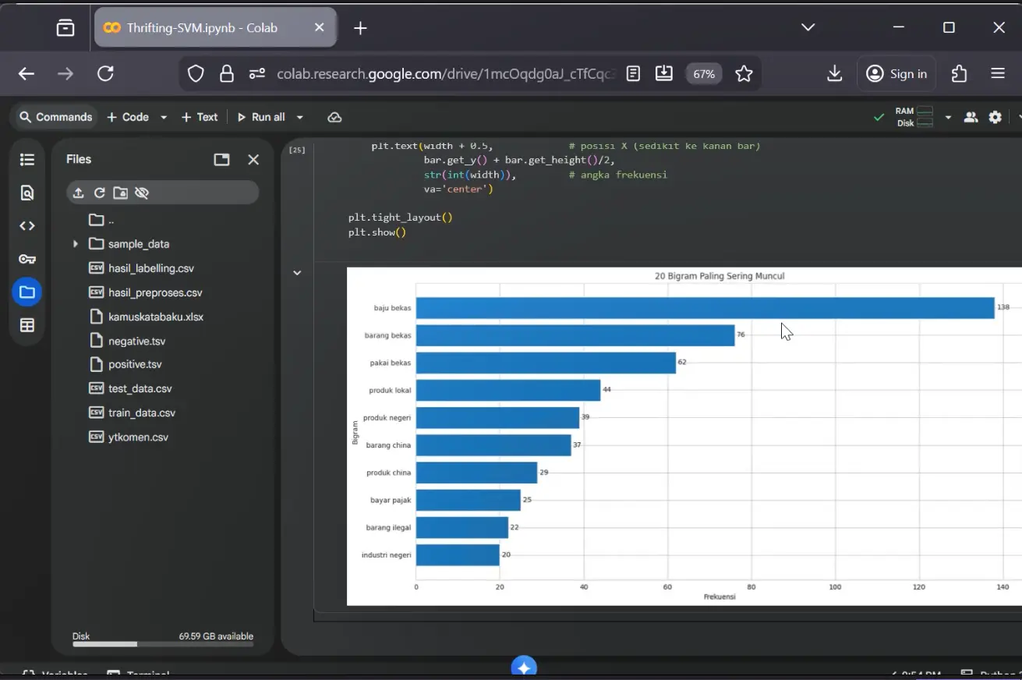Viewport: 1022px width, 680px height.
Task: Open the find and replace panel
Action: point(27,193)
